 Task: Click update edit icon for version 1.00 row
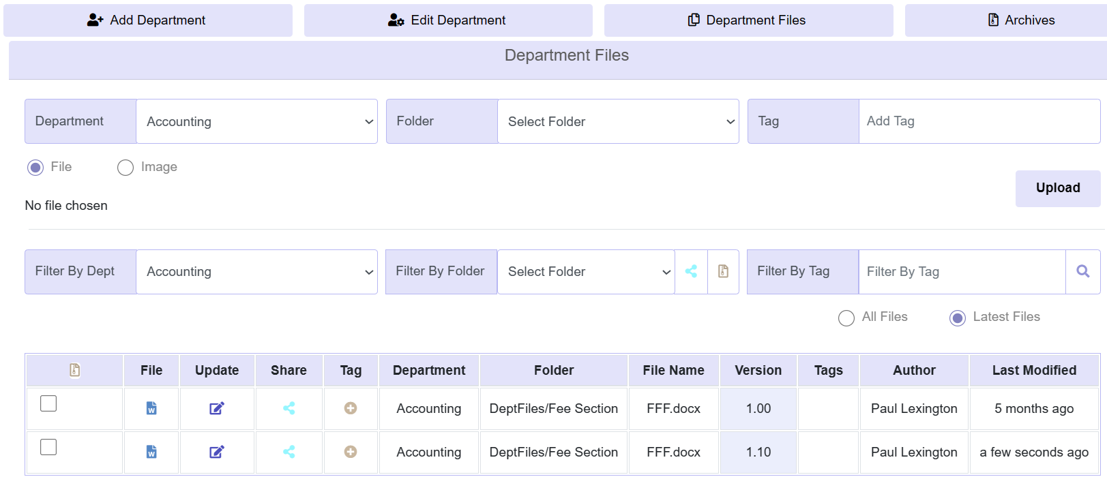coord(217,408)
